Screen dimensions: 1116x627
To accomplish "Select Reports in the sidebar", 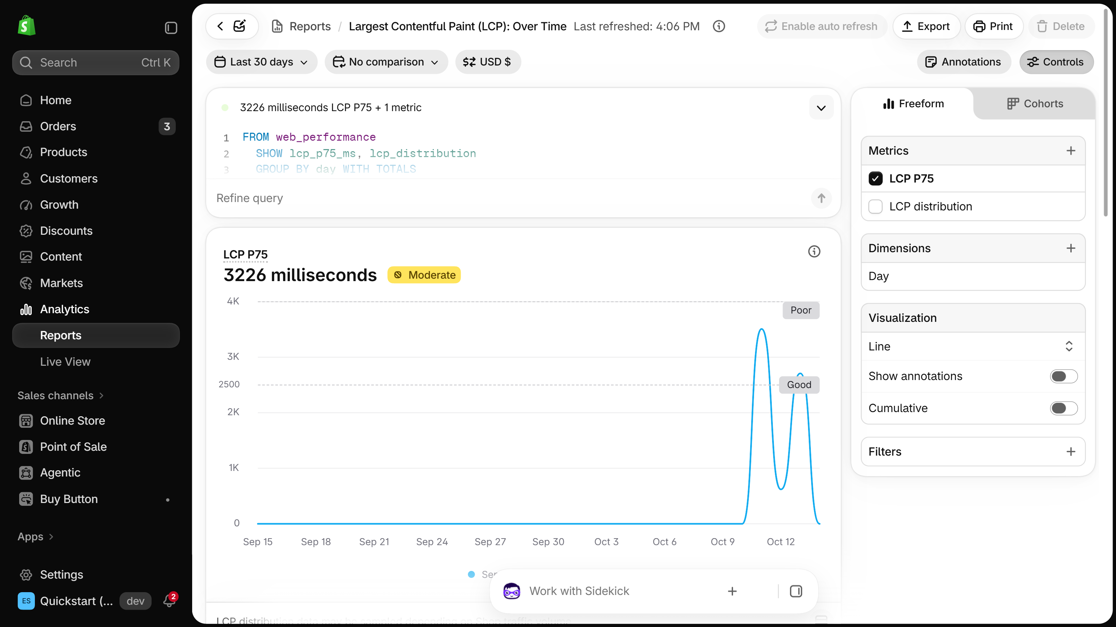I will click(x=96, y=335).
